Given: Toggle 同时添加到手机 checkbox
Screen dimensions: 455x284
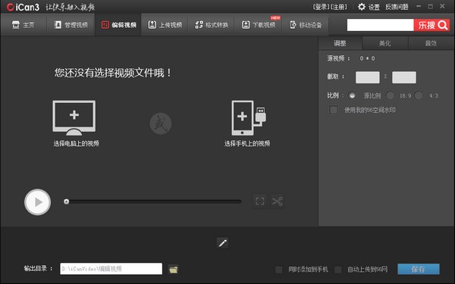Looking at the screenshot, I should [x=278, y=270].
